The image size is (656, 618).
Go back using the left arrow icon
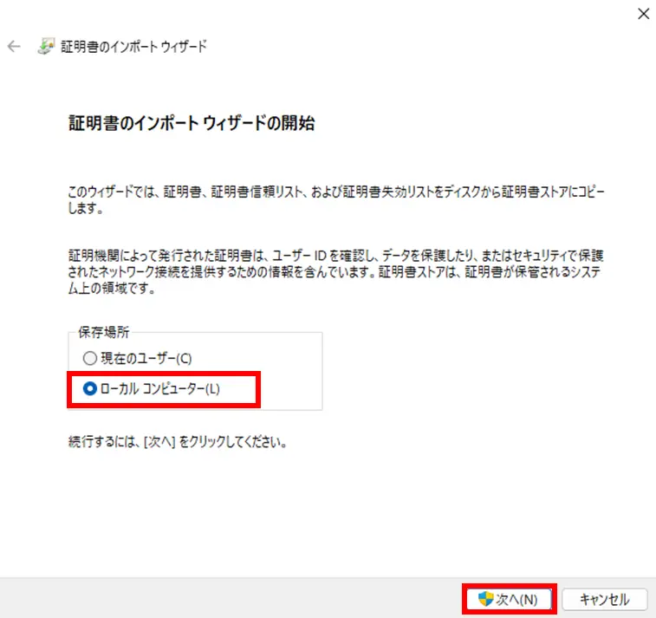[x=14, y=46]
